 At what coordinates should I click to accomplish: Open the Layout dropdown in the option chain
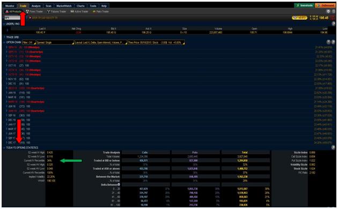(x=101, y=42)
